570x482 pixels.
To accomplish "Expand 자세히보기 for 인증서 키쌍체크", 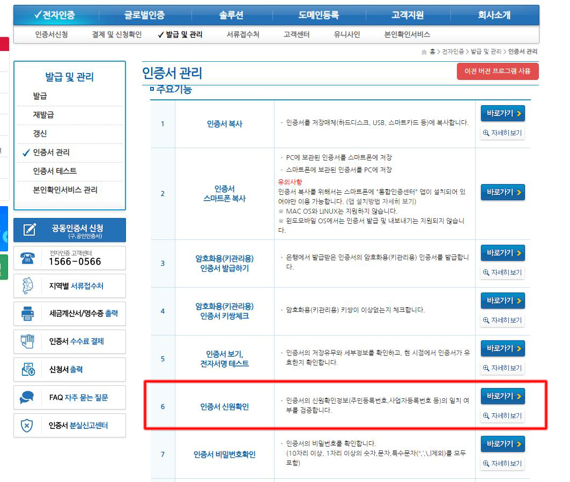I will pos(502,320).
